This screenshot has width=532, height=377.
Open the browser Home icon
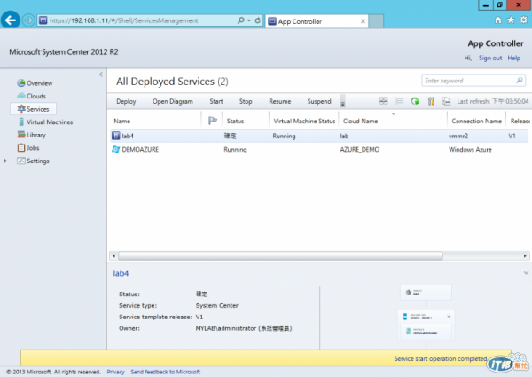tap(497, 20)
